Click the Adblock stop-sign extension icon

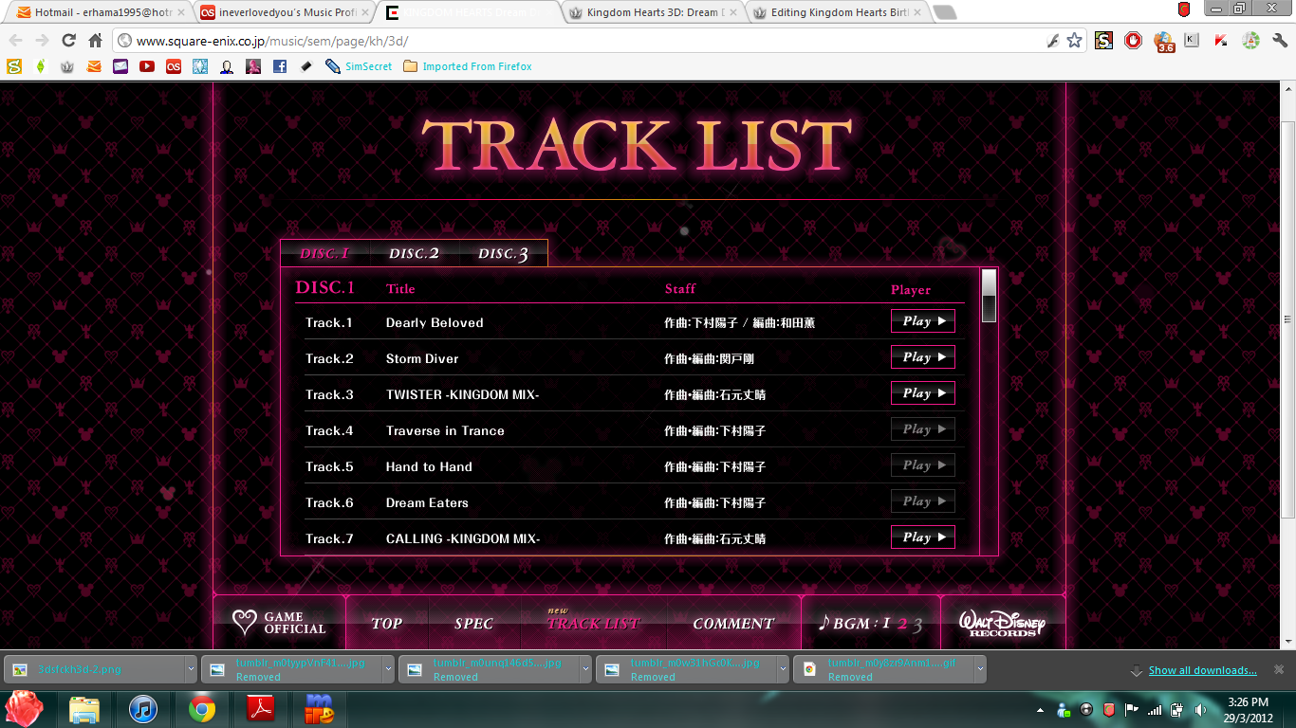tap(1133, 41)
